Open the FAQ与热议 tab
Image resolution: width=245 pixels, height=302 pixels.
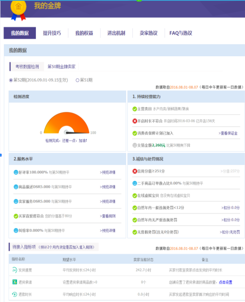181,33
